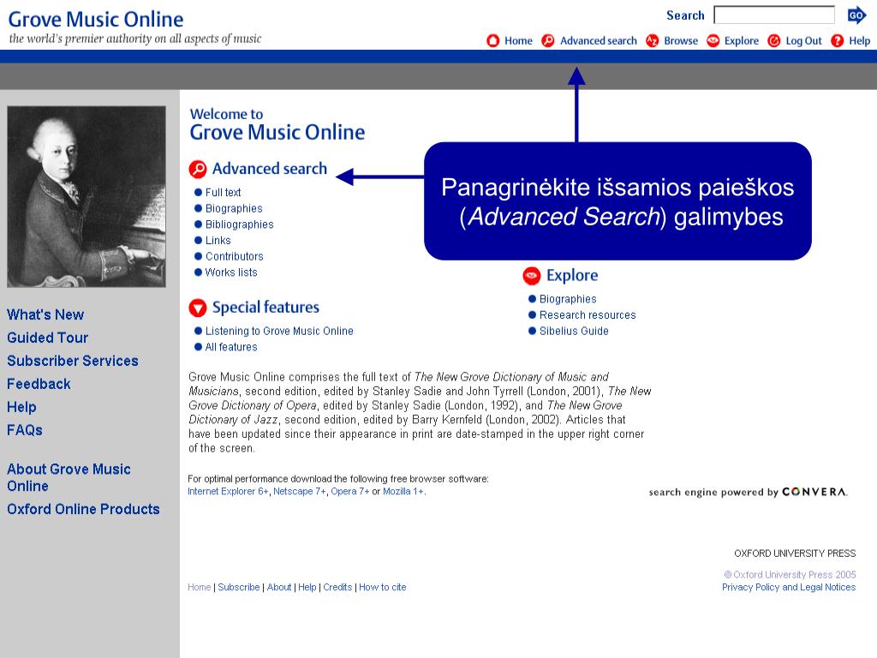Select Browse in the top navigation bar
This screenshot has width=877, height=658.
pos(681,41)
